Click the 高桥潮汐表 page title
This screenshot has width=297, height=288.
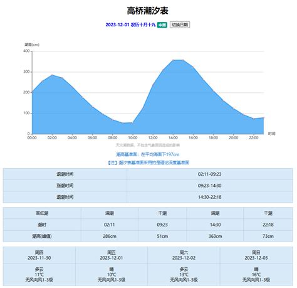click(148, 11)
